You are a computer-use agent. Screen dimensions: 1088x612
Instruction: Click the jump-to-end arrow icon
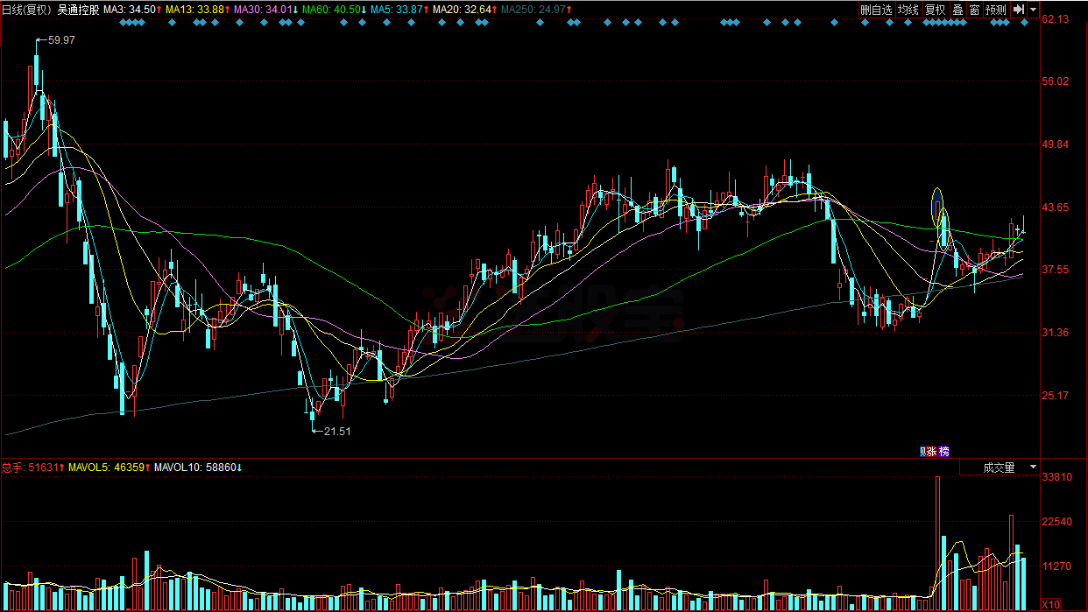[x=1018, y=10]
